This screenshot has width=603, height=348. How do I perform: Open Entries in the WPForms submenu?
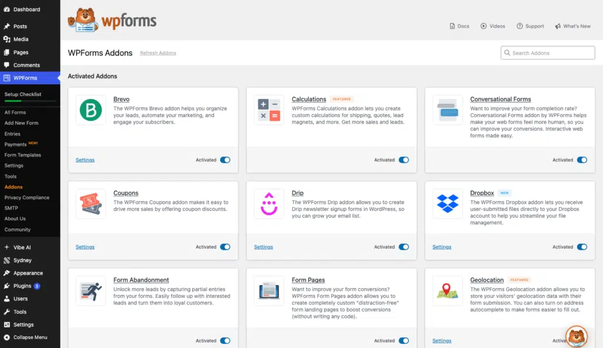coord(12,134)
